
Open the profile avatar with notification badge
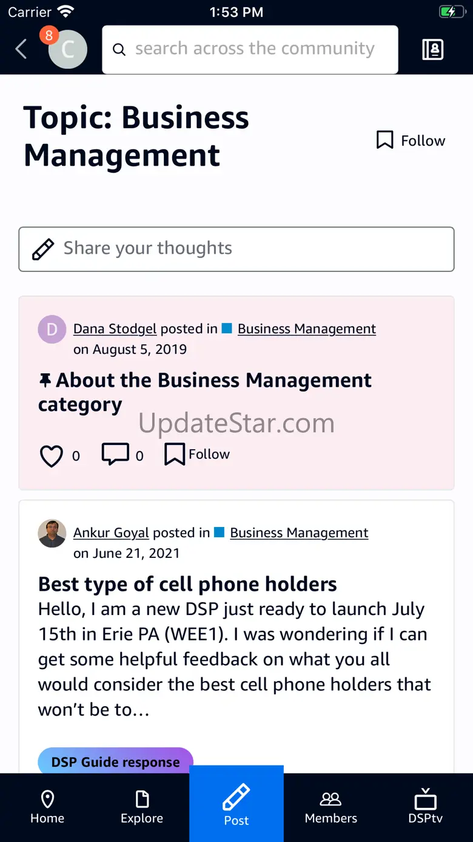[x=67, y=49]
